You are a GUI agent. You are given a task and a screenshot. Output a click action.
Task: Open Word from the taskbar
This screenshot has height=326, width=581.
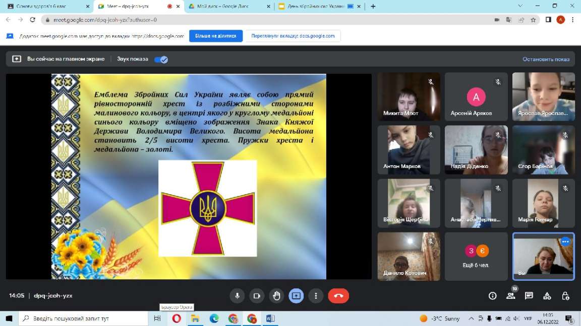click(270, 318)
